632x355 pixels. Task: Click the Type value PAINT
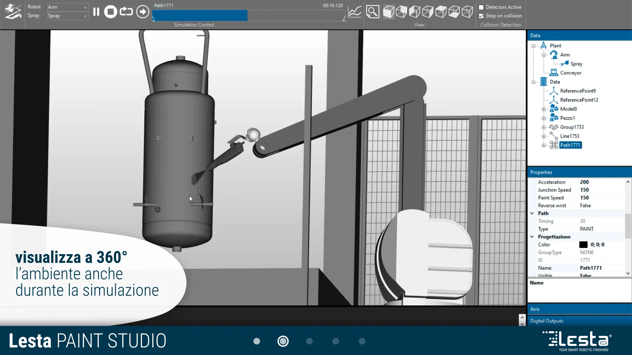pyautogui.click(x=587, y=229)
